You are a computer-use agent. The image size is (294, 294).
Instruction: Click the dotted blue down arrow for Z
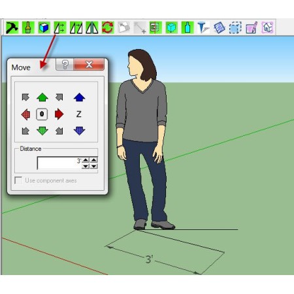point(79,131)
